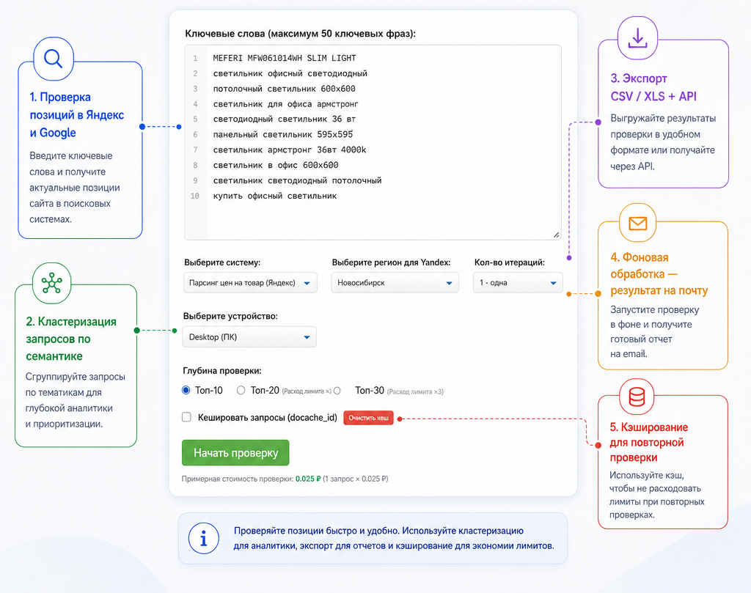Image resolution: width=751 pixels, height=593 pixels.
Task: Click the red database cache icon
Action: [x=637, y=397]
